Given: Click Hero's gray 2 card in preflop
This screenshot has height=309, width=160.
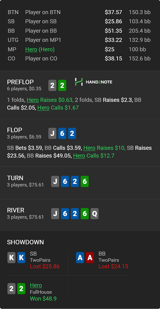Looking at the screenshot, I should [x=52, y=86].
